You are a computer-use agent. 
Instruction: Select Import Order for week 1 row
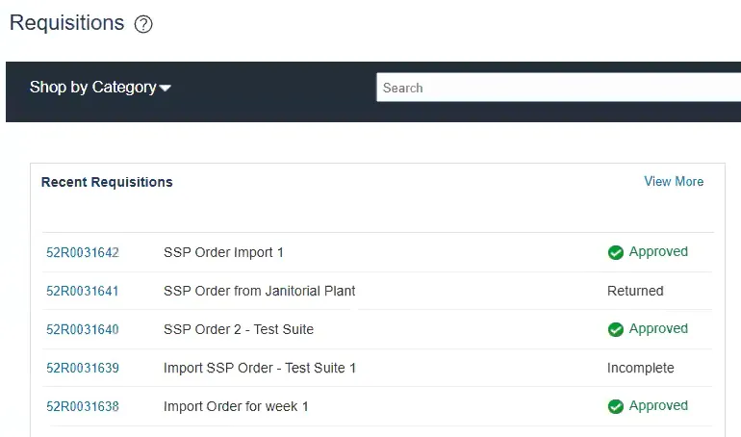tap(236, 406)
